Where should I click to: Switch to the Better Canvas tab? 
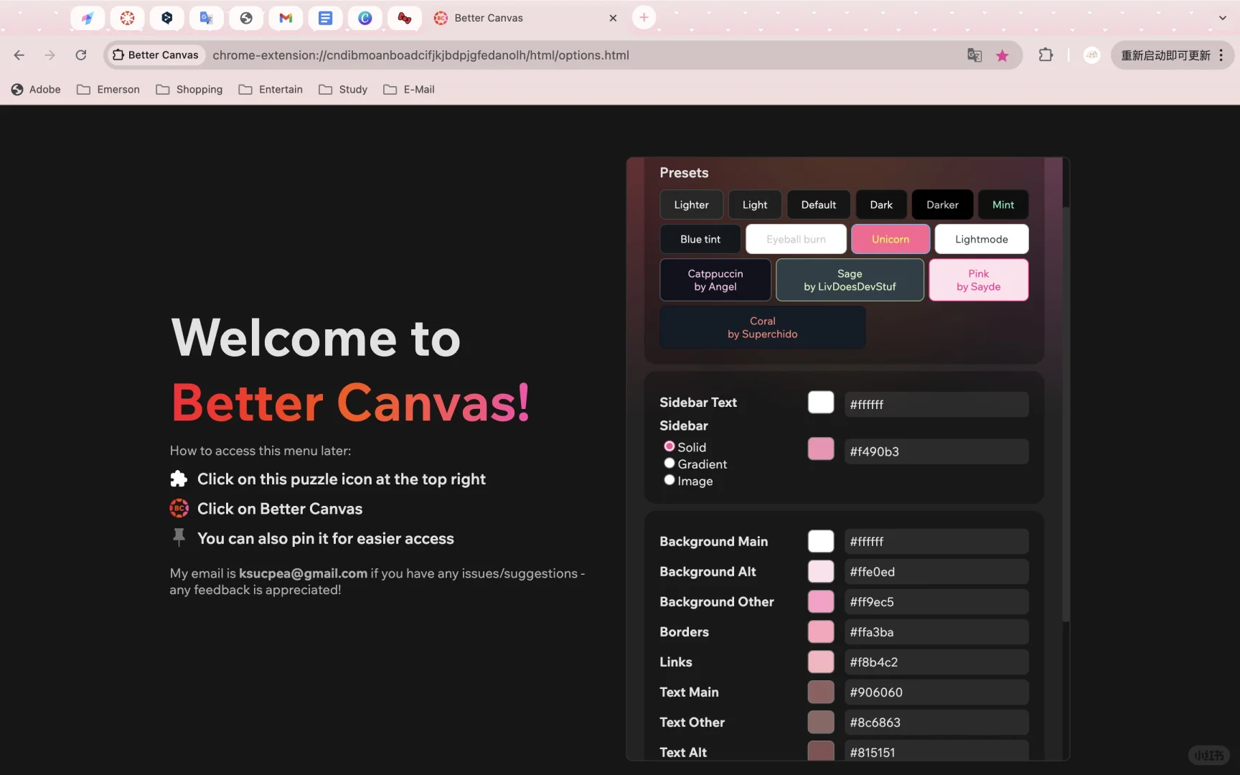[x=524, y=18]
